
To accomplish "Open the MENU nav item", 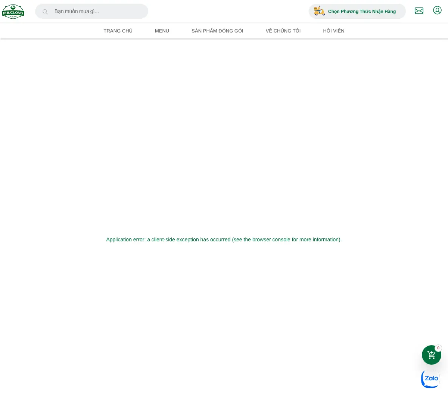I will point(162,31).
